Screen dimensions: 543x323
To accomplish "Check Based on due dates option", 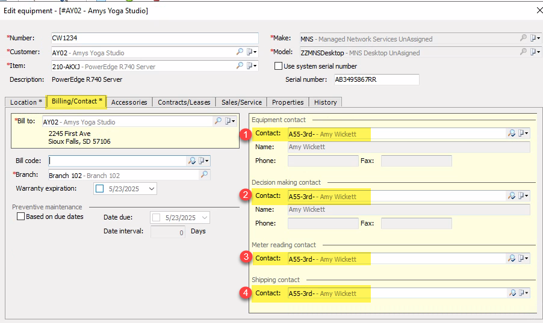I will click(21, 217).
